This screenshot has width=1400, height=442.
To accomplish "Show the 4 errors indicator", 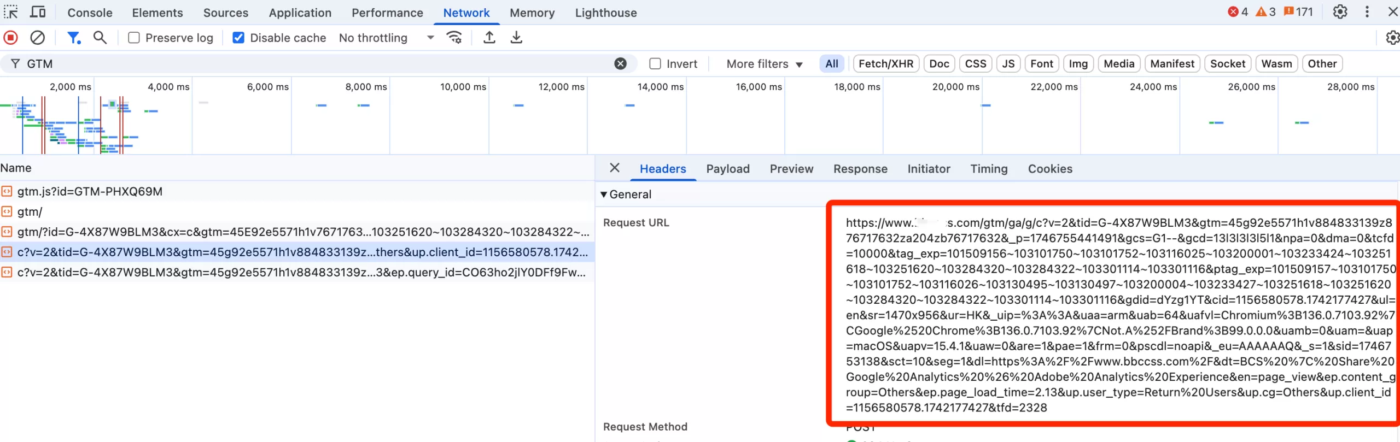I will 1238,11.
